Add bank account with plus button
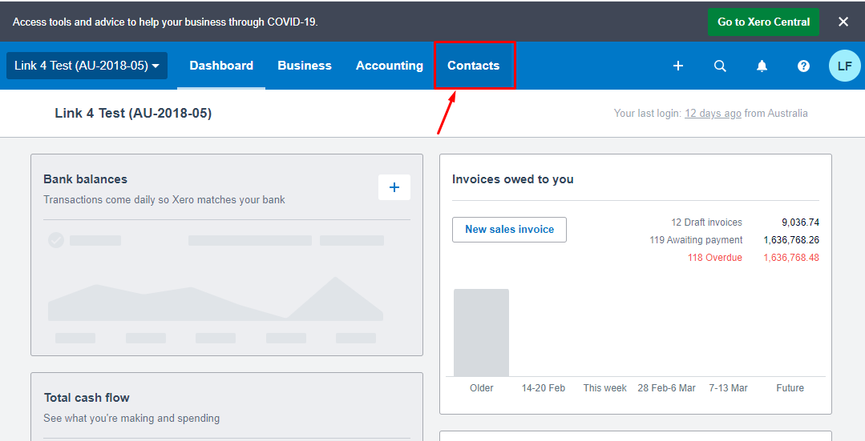The height and width of the screenshot is (441, 865). coord(394,187)
